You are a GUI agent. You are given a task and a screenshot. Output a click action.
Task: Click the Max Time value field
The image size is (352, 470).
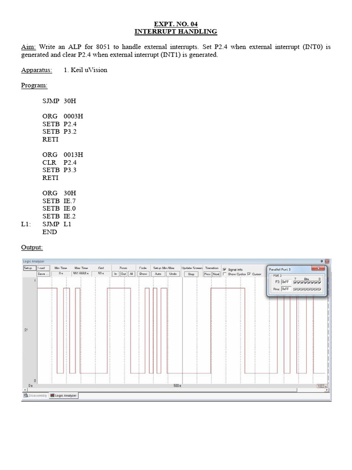click(81, 274)
